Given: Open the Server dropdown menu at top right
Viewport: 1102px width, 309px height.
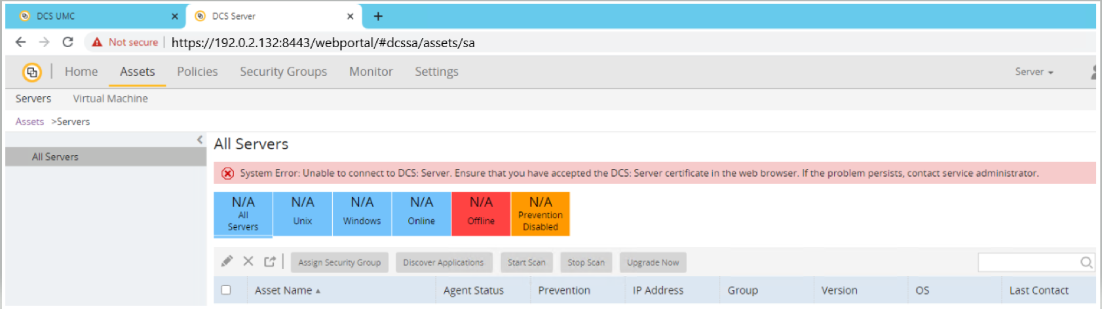Looking at the screenshot, I should click(x=1034, y=72).
